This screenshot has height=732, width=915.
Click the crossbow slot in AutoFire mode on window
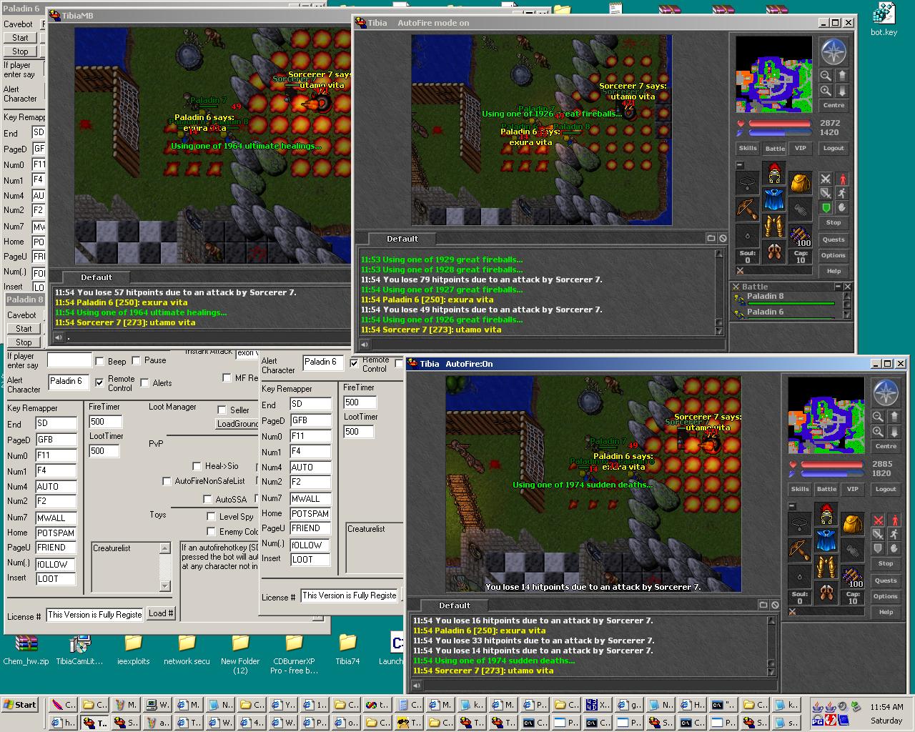coord(747,209)
